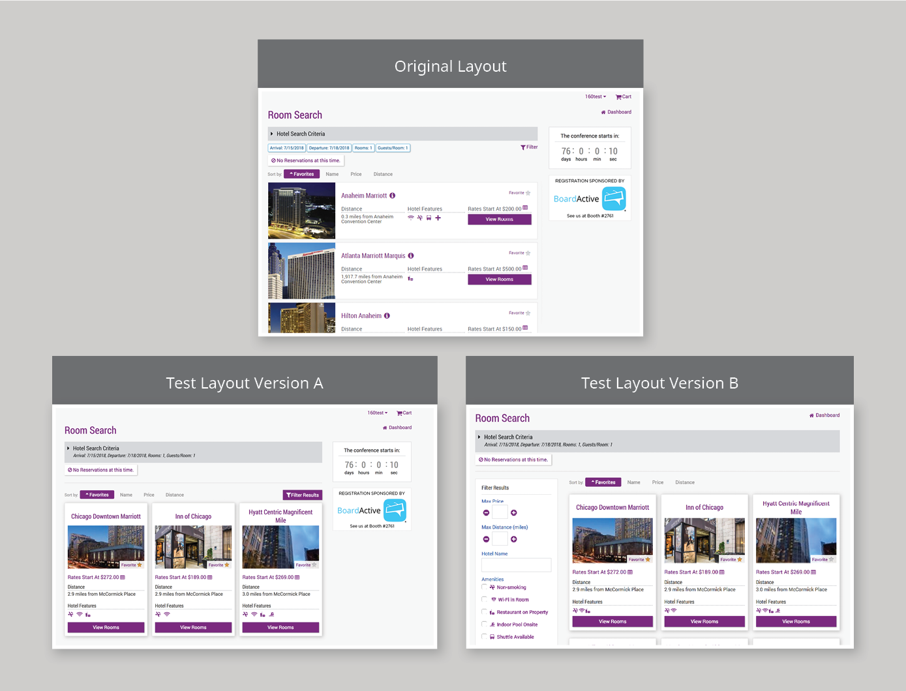Increase Max Distance with plus icon in Version B

click(x=514, y=539)
